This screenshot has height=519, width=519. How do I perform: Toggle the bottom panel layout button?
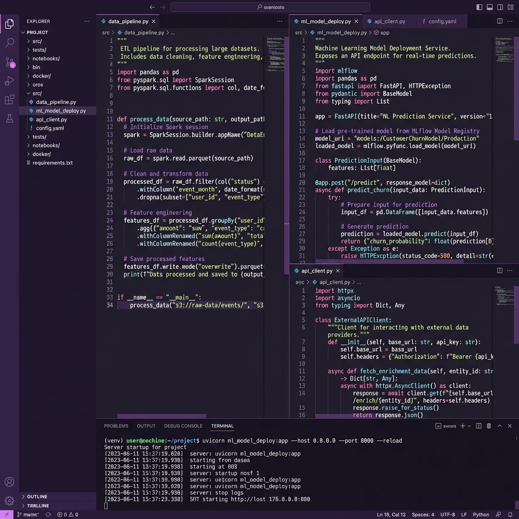point(490,7)
